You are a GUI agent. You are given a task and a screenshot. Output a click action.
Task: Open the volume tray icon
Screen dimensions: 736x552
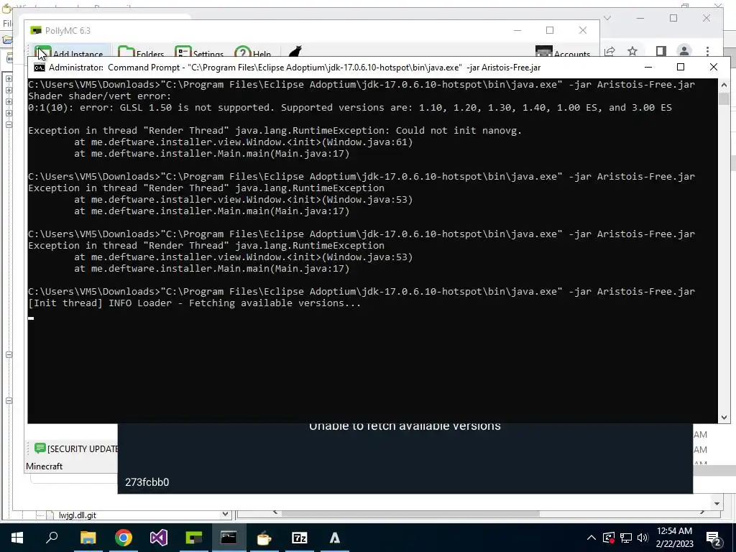click(x=643, y=538)
